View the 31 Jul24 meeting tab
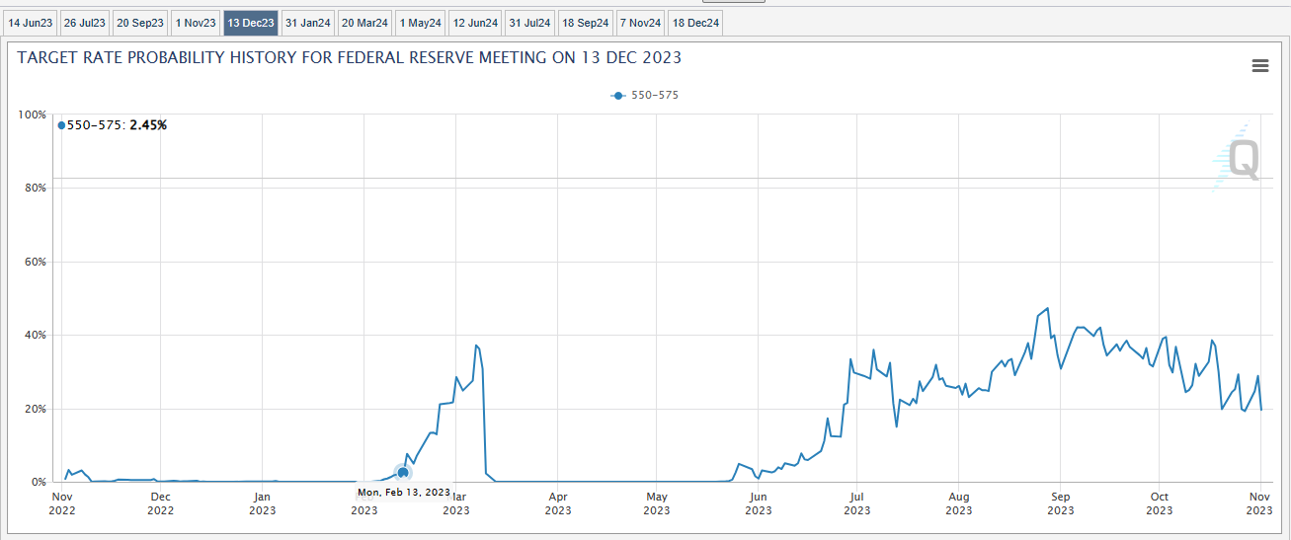This screenshot has height=540, width=1291. pyautogui.click(x=530, y=23)
